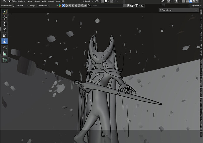Choose the Add Cube tool

click(4, 60)
